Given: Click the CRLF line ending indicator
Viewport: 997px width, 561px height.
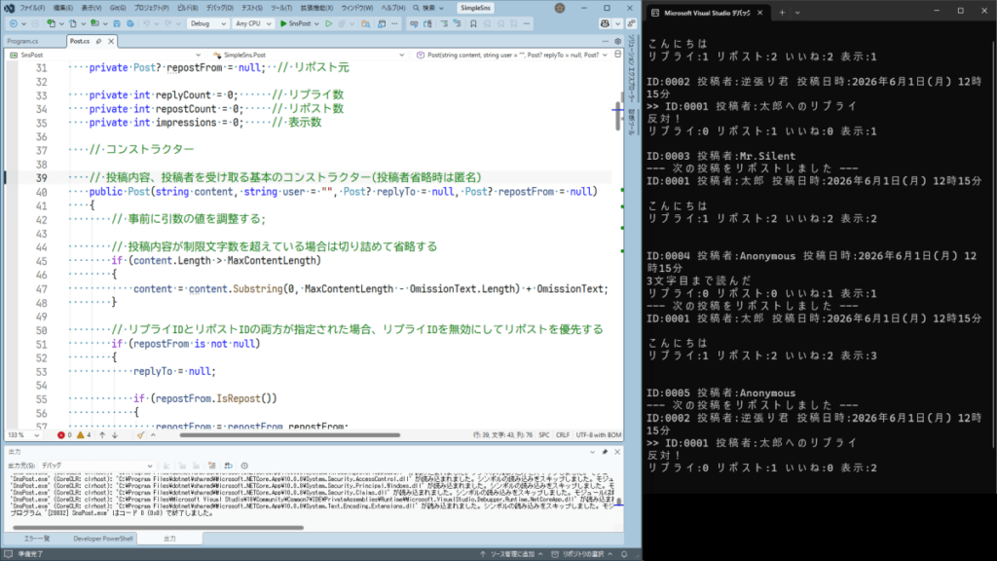Looking at the screenshot, I should [563, 435].
